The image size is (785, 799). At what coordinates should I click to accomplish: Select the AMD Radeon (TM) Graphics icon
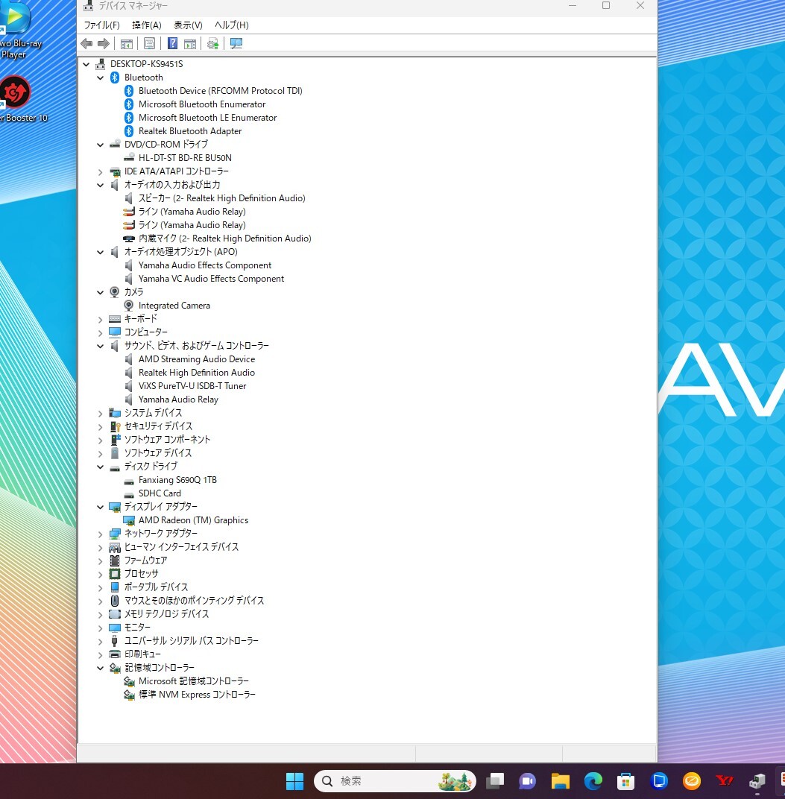[x=129, y=520]
